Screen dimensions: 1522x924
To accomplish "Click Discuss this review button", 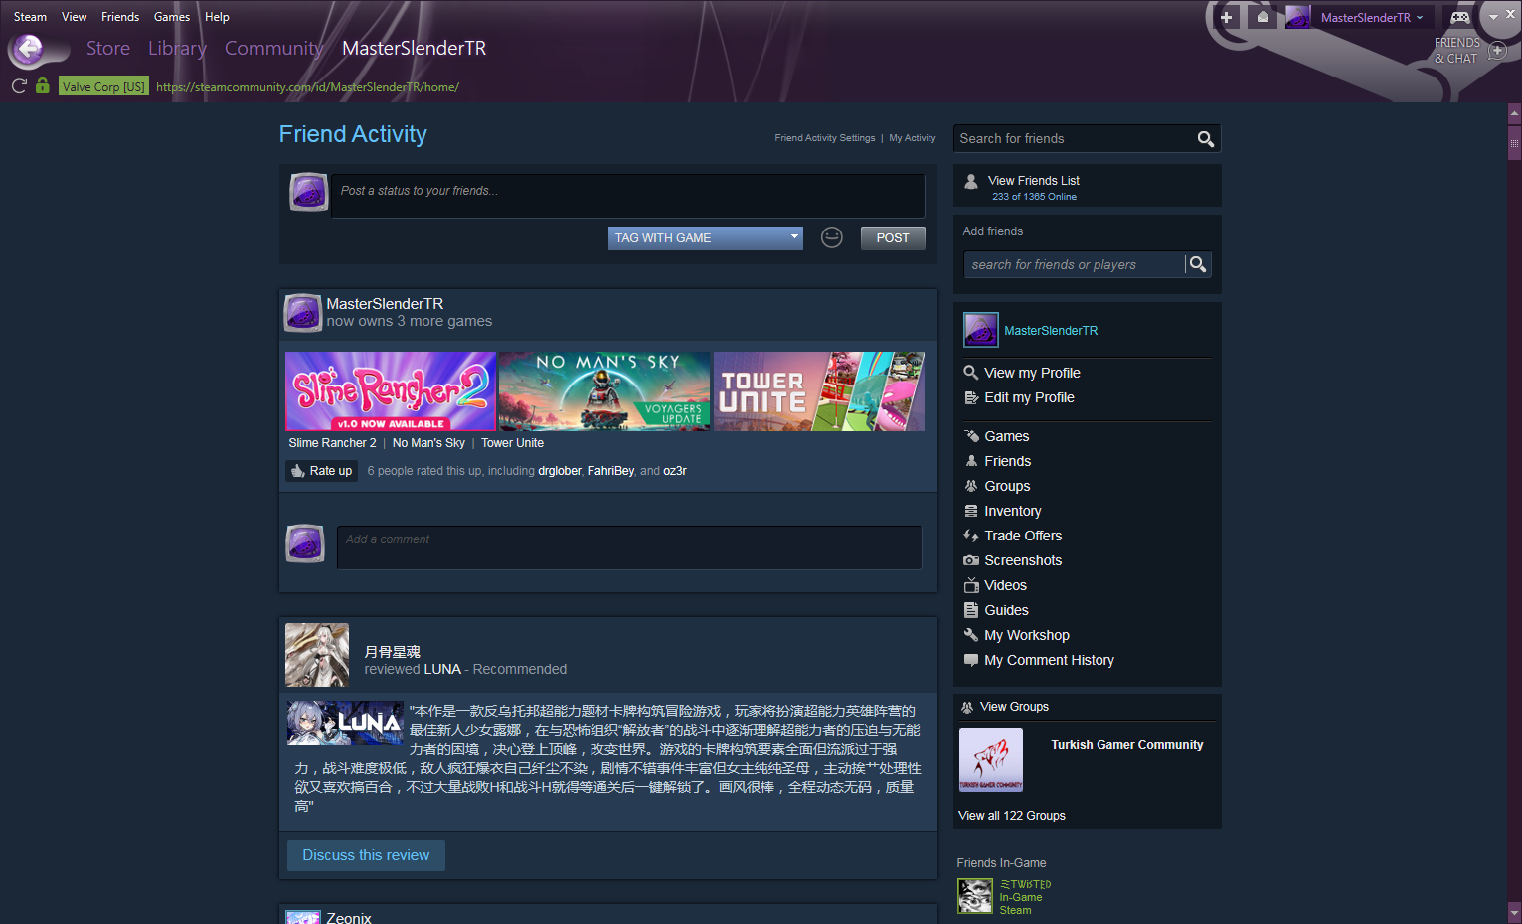I will (366, 855).
